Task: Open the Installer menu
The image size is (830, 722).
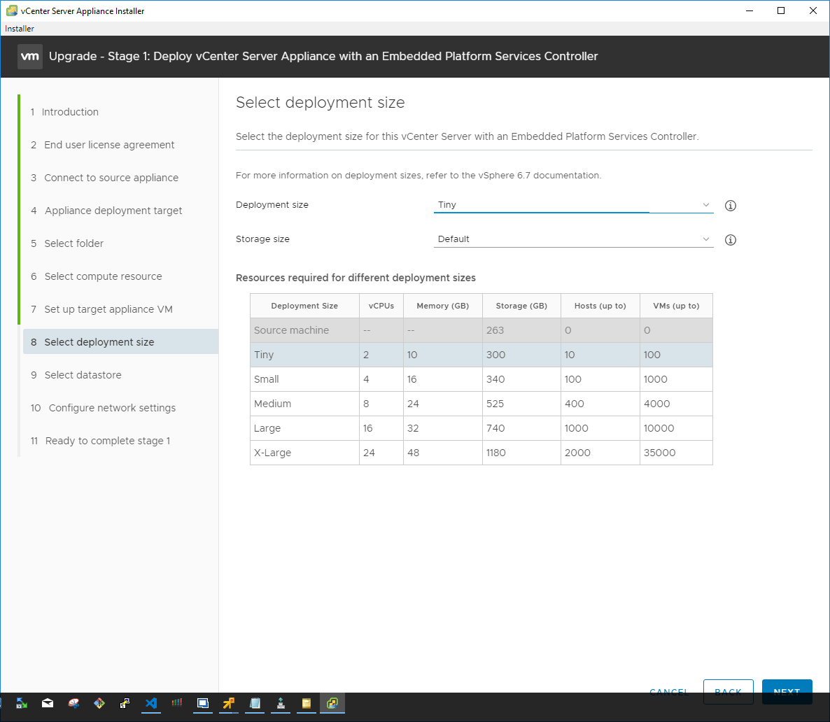Action: point(20,29)
